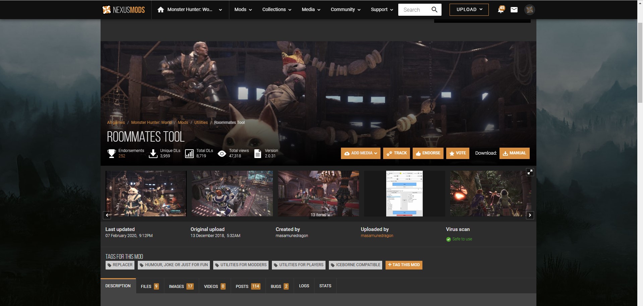Click into the Search field
The width and height of the screenshot is (643, 306).
[x=415, y=10]
